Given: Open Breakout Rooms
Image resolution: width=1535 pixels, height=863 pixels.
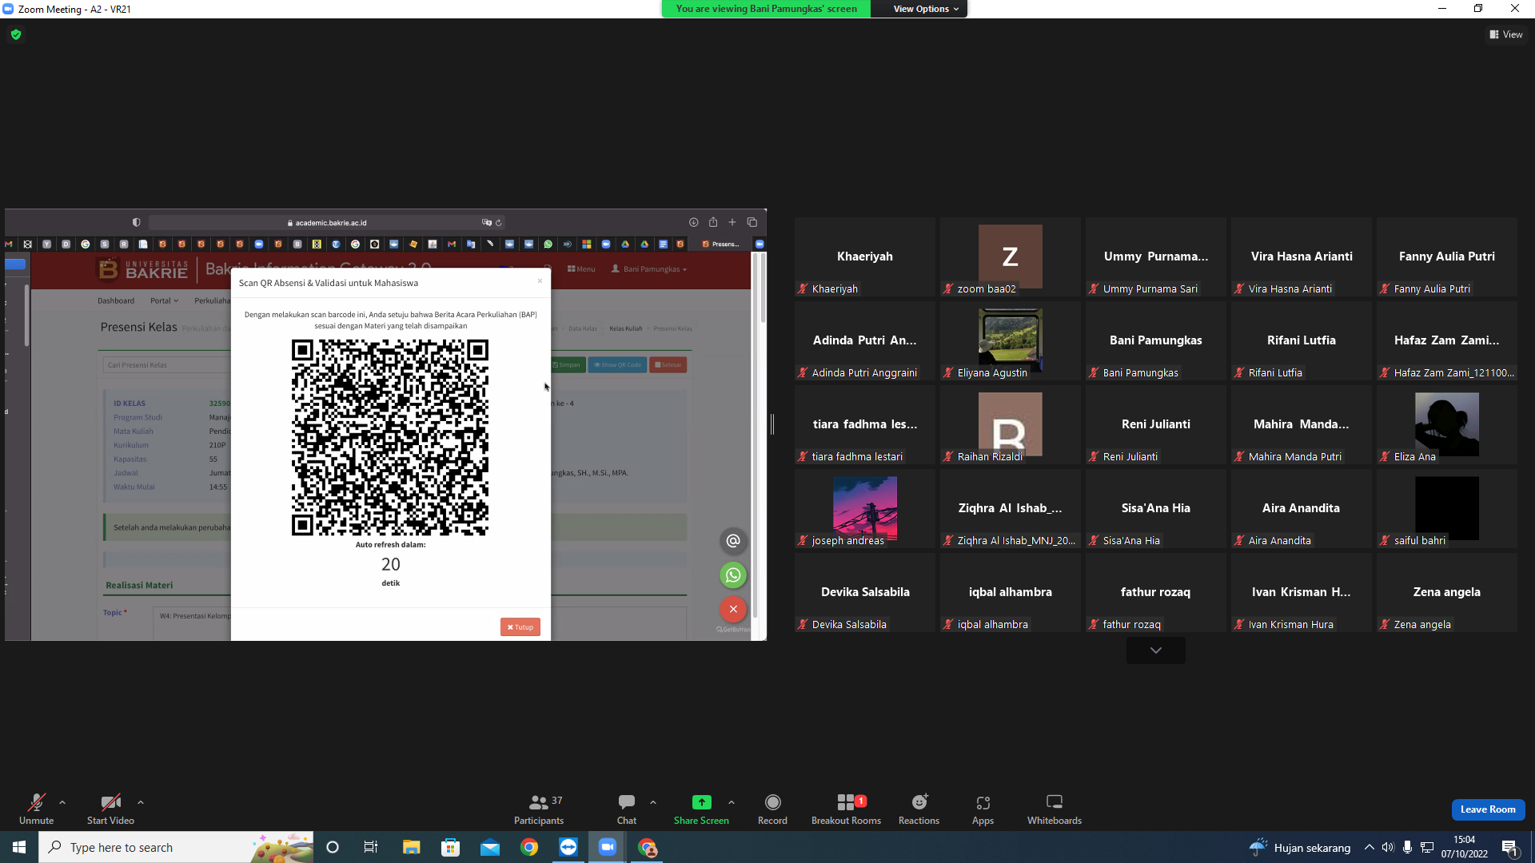Looking at the screenshot, I should [x=846, y=809].
